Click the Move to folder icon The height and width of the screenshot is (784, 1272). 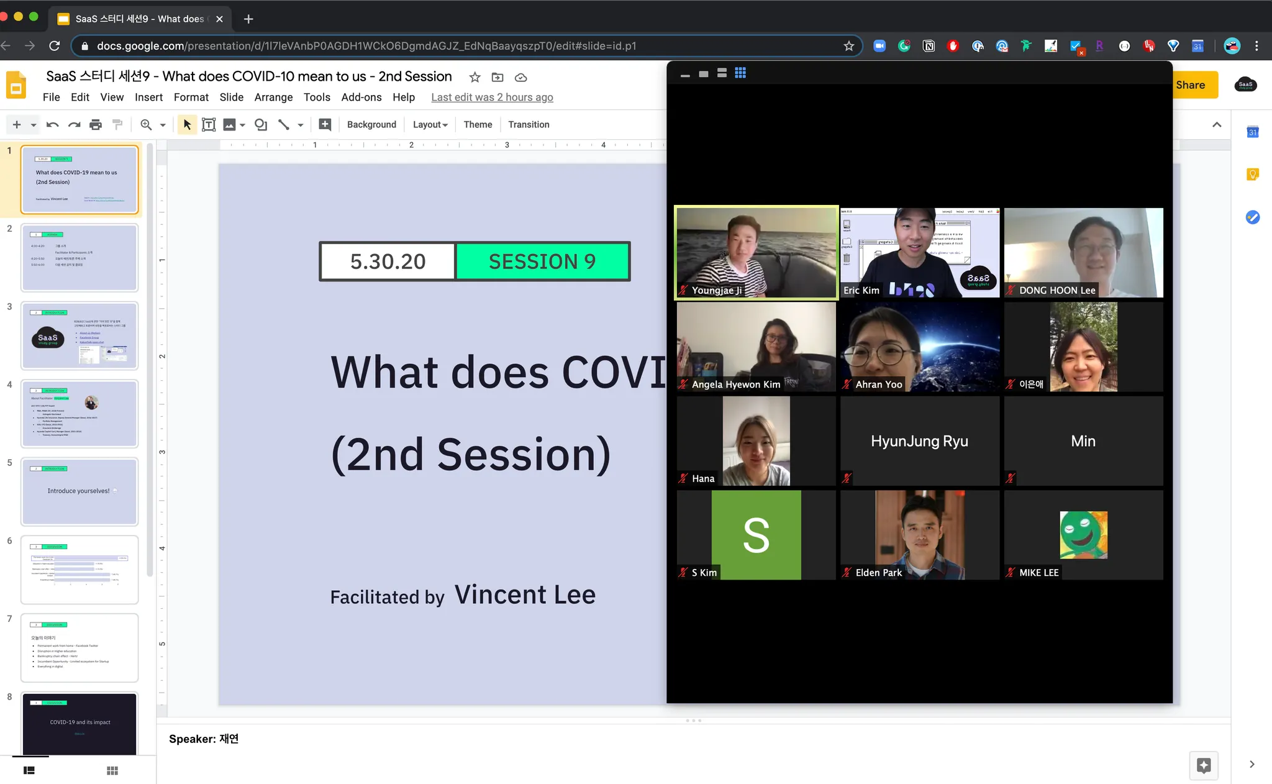[497, 77]
